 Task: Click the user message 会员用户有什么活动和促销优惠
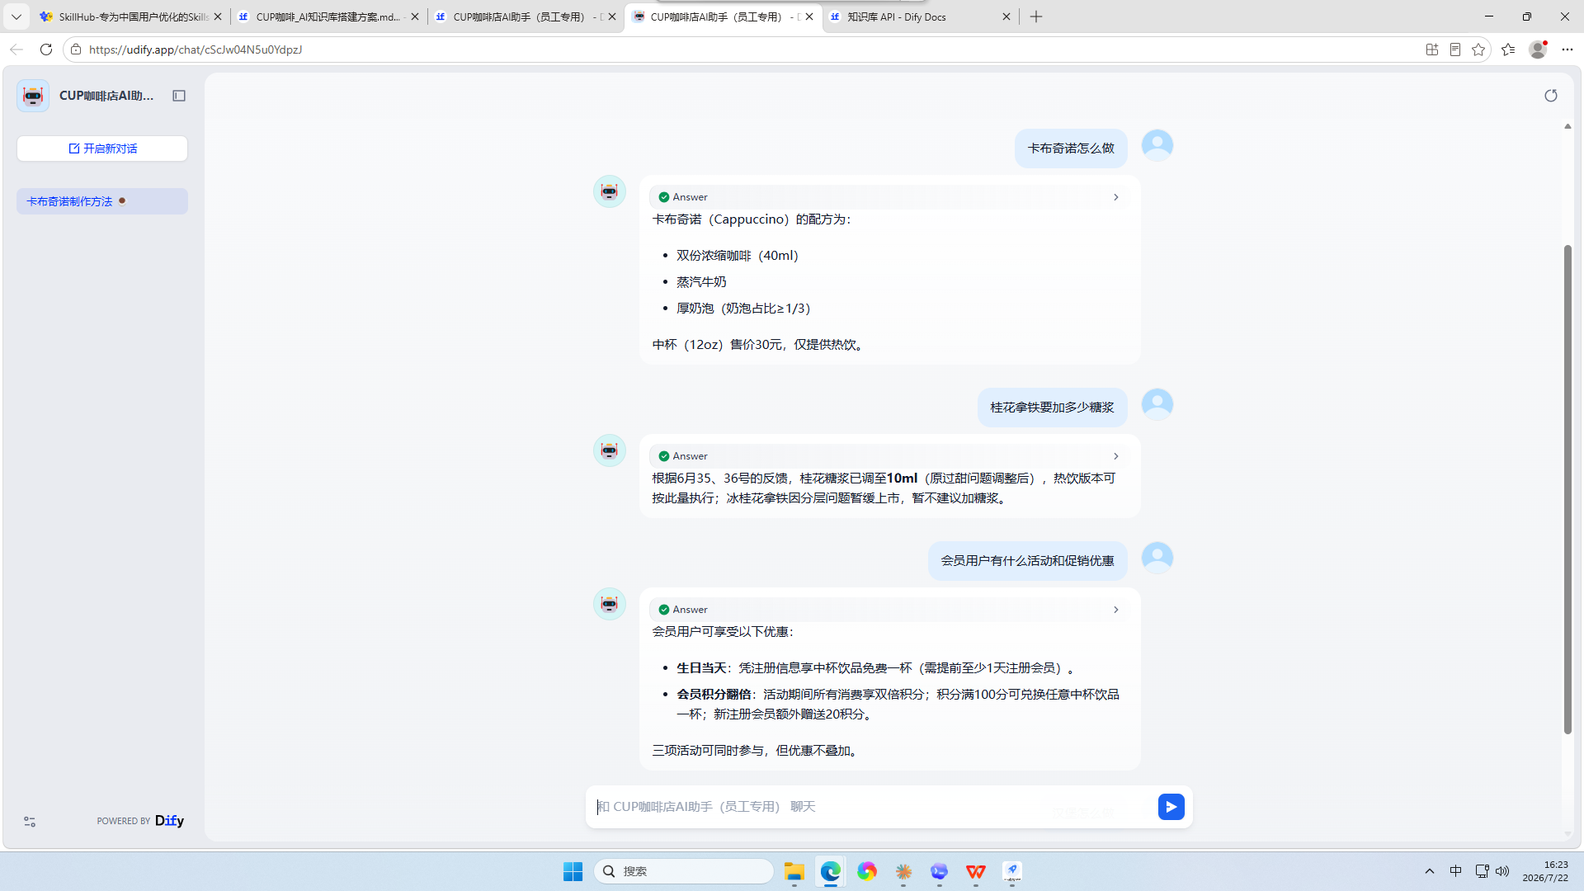(x=1028, y=561)
